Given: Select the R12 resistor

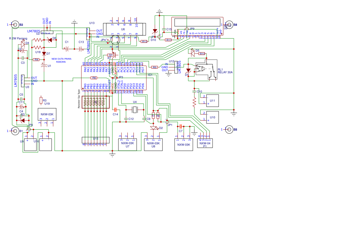Looking at the screenshot, I should pyautogui.click(x=144, y=41).
